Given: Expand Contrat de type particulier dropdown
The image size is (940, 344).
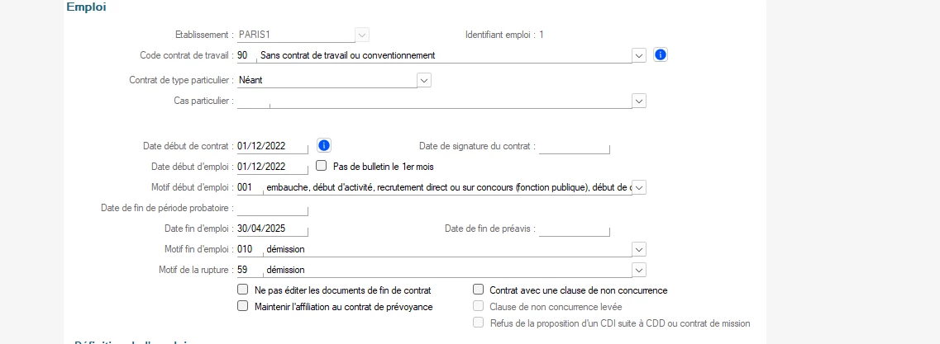Looking at the screenshot, I should click(424, 79).
